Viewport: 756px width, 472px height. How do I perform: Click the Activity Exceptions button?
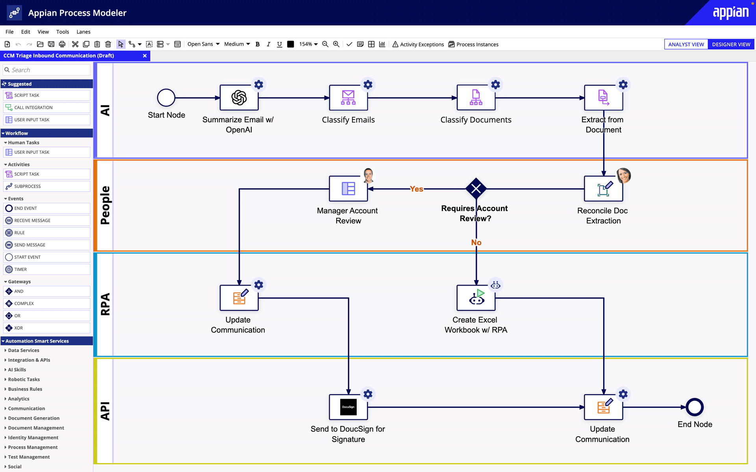(418, 44)
